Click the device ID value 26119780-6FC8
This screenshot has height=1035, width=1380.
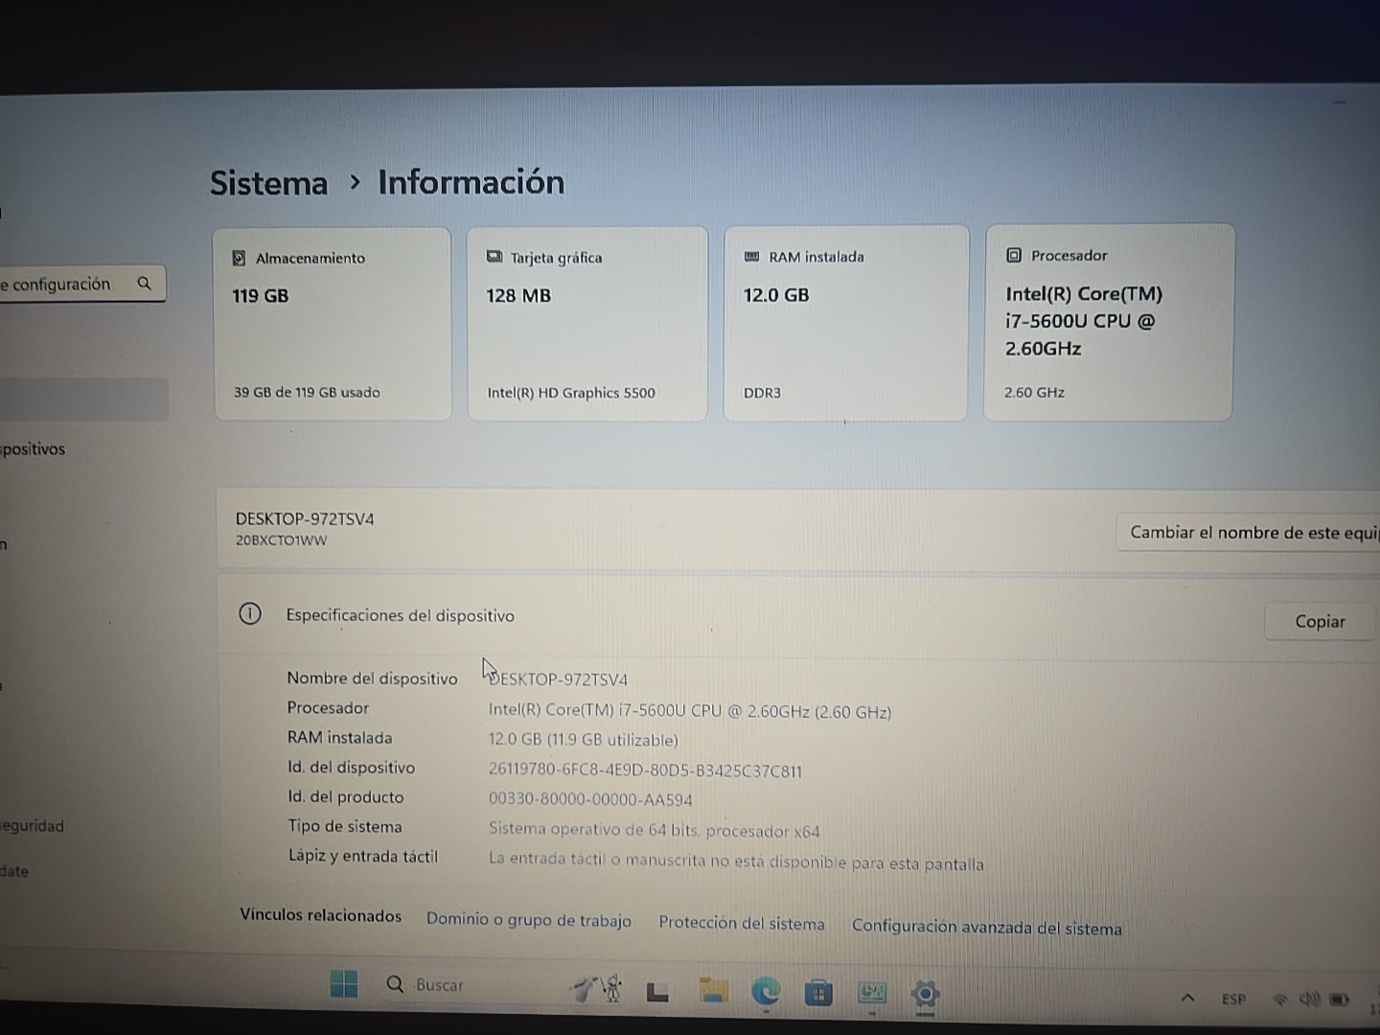[x=645, y=770]
